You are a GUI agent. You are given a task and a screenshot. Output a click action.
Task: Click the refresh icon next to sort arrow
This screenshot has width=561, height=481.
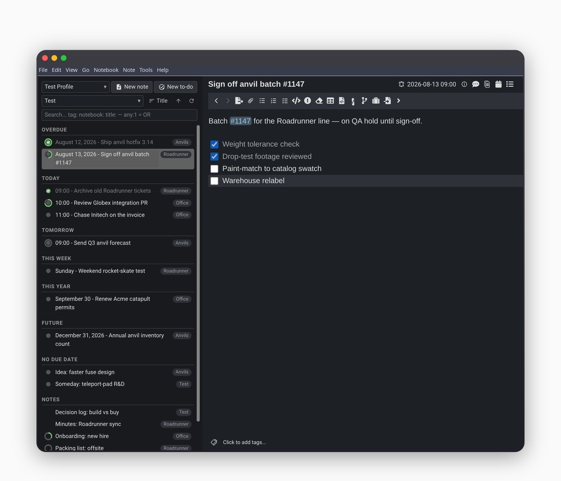(191, 101)
